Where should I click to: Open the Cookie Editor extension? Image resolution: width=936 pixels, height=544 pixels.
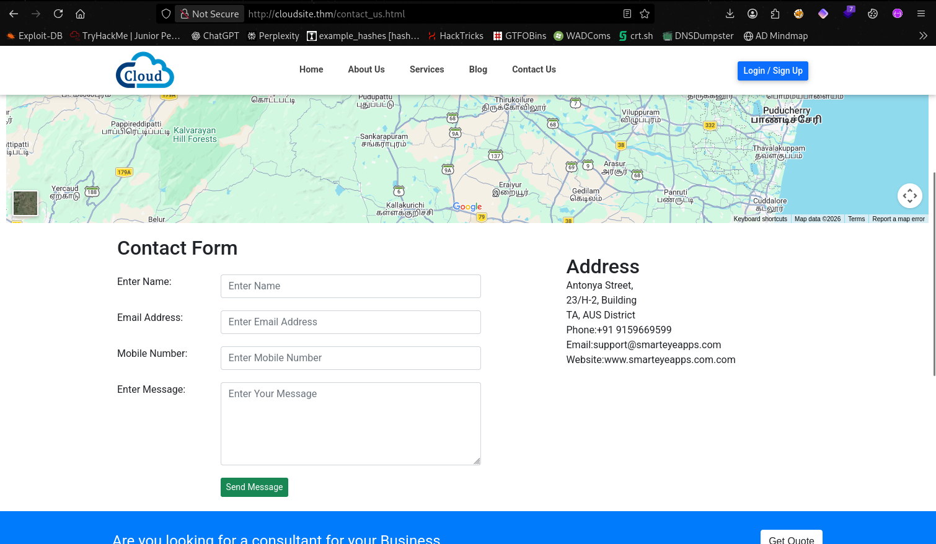[x=873, y=13]
